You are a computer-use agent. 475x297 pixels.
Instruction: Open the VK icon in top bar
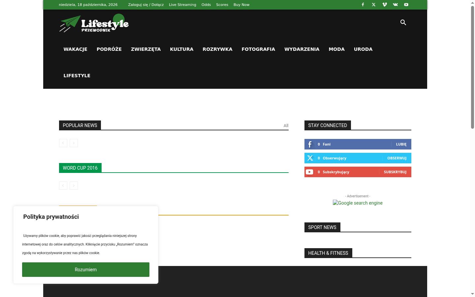(x=396, y=5)
